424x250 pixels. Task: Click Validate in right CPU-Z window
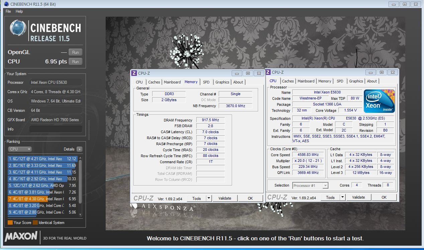[x=358, y=197]
